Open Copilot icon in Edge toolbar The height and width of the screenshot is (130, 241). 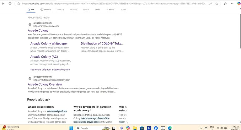[x=239, y=3]
